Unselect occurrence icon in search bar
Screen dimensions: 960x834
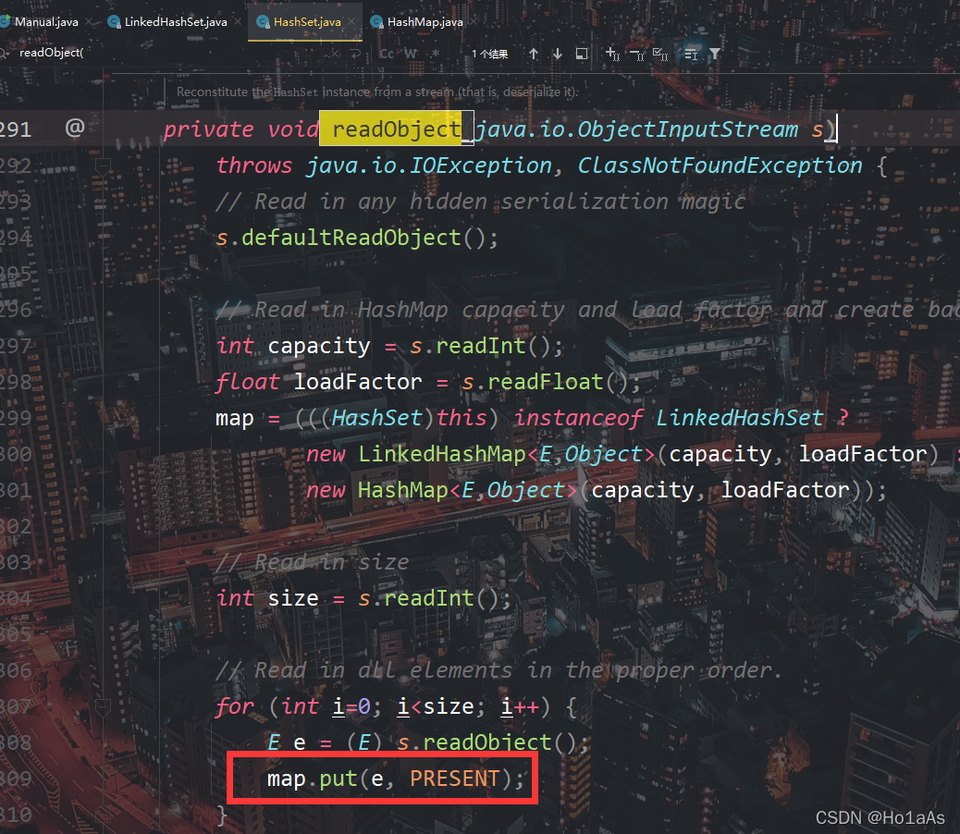pos(636,55)
